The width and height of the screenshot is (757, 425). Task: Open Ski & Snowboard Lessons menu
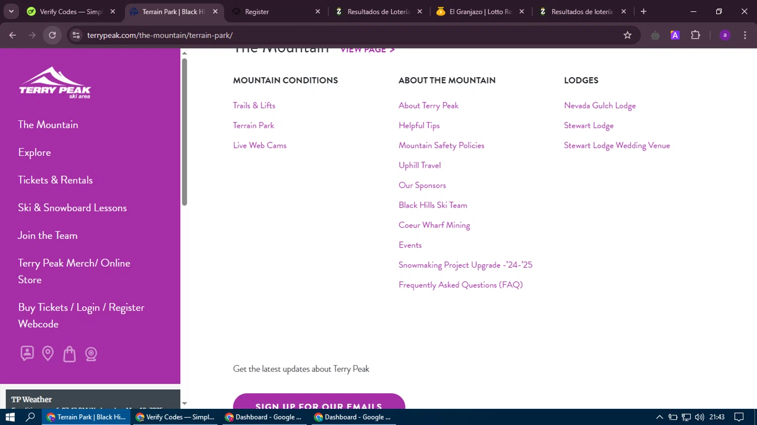pyautogui.click(x=72, y=208)
